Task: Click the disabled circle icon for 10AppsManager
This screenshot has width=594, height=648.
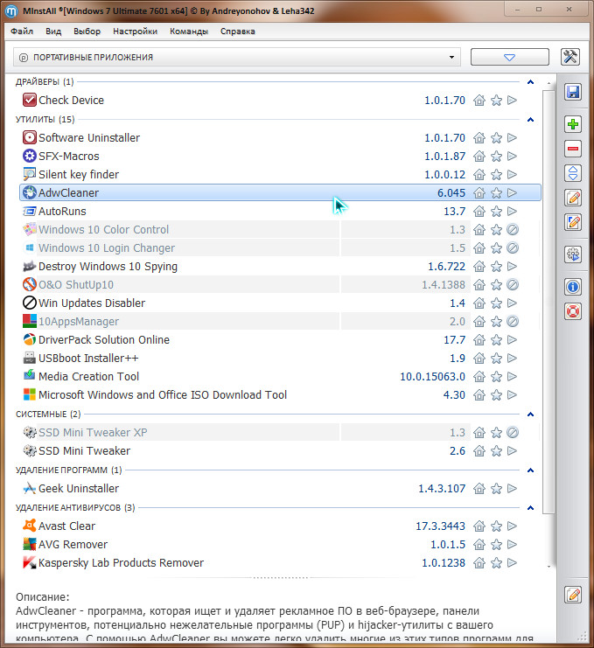Action: pos(513,322)
